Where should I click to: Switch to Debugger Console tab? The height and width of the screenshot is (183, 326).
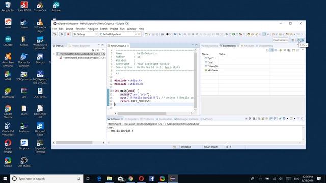point(186,119)
